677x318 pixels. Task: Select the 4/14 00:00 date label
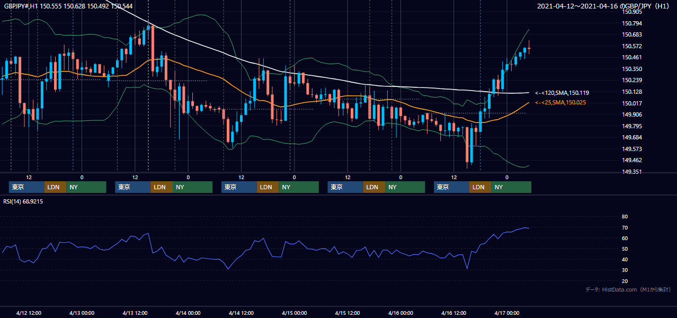point(188,313)
